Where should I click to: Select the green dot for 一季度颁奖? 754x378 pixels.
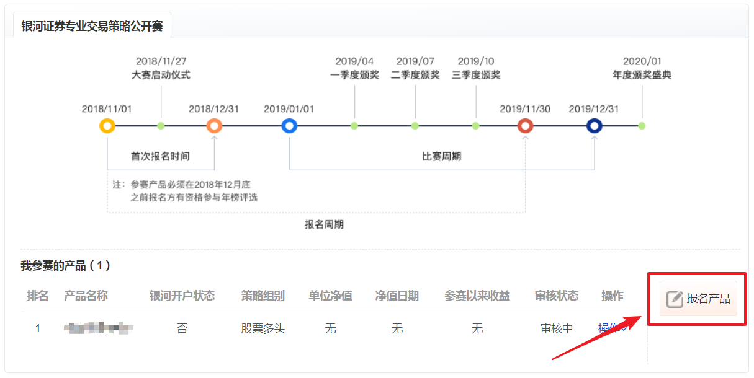pos(354,126)
